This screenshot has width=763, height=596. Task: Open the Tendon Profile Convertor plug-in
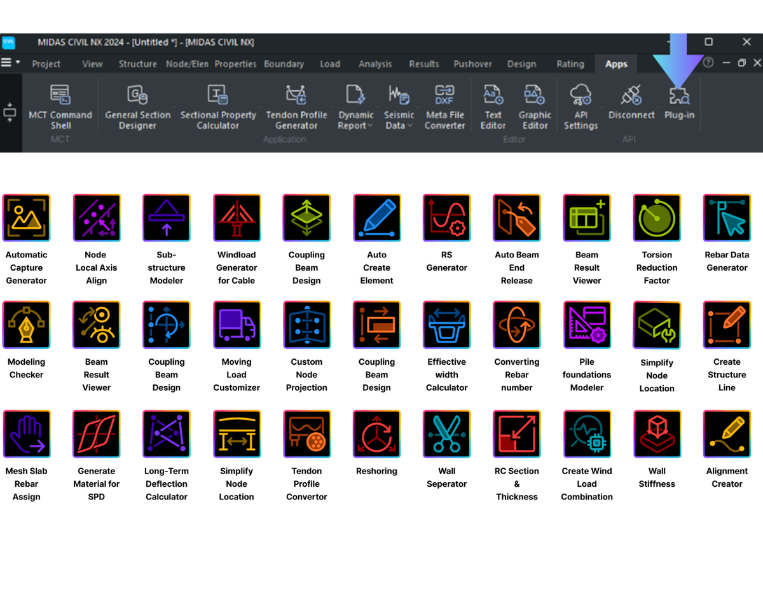click(306, 434)
